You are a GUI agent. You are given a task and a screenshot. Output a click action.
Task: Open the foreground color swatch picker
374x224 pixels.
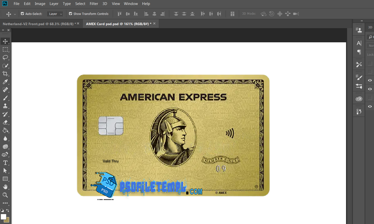coord(3,217)
